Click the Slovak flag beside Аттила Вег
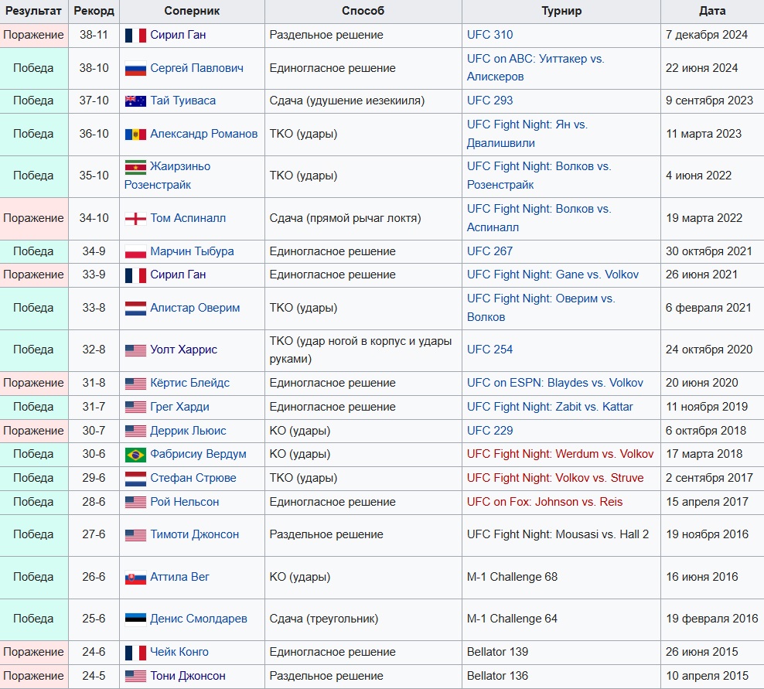Viewport: 764px width, 689px height. 135,577
